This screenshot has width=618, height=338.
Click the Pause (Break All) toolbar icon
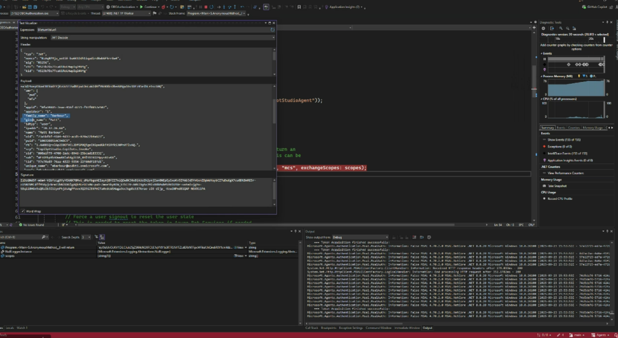coord(200,7)
